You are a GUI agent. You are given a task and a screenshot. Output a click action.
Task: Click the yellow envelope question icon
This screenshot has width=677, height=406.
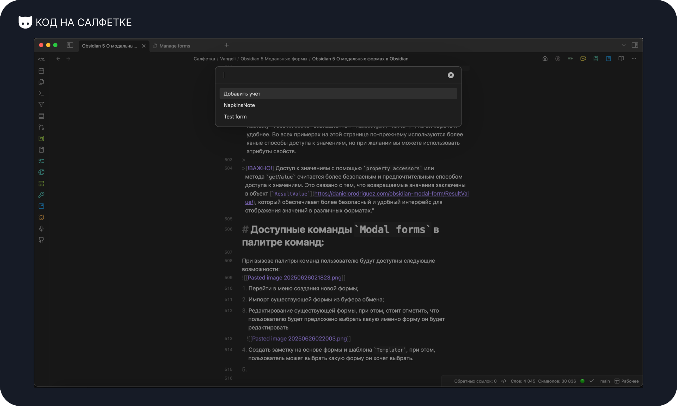[x=583, y=59]
